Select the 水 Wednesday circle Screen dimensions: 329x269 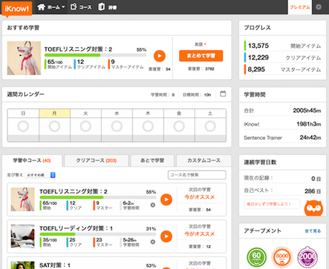click(x=116, y=127)
